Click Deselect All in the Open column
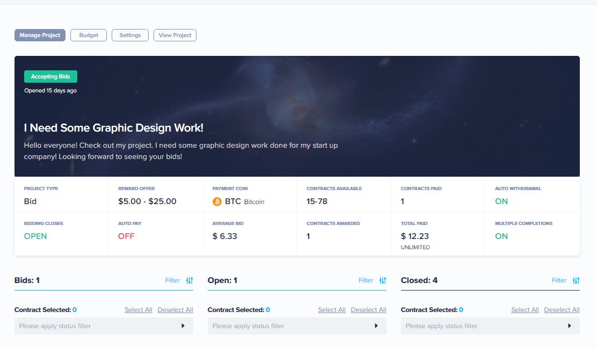The height and width of the screenshot is (348, 597). [x=368, y=310]
